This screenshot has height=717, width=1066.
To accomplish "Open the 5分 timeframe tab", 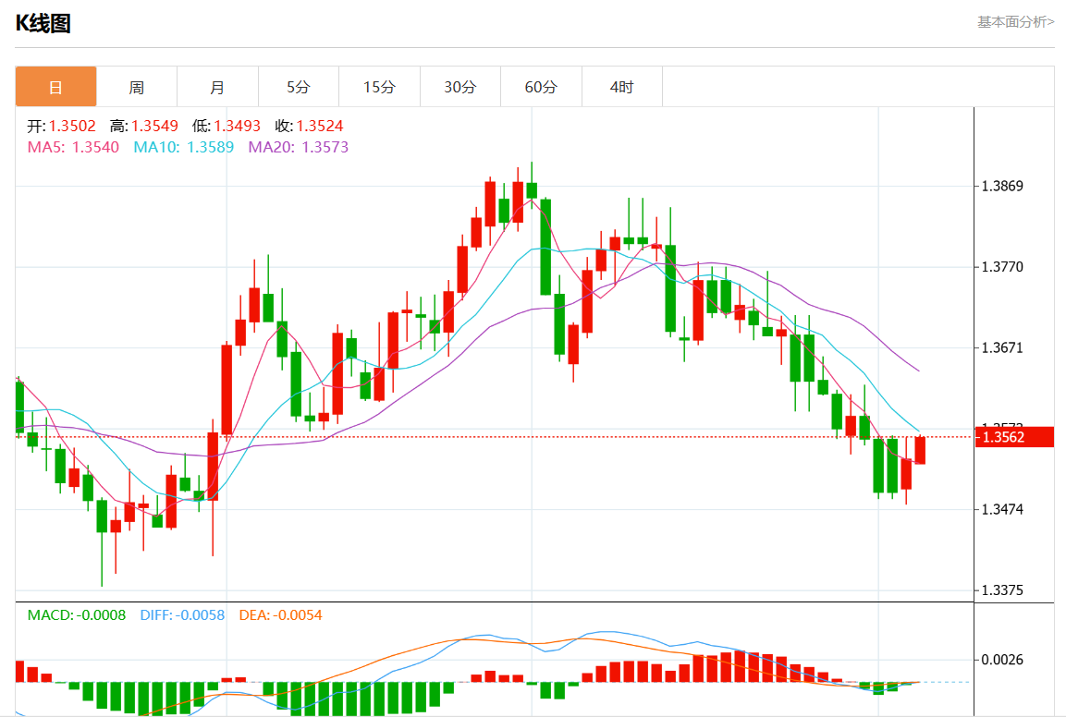I will 299,87.
